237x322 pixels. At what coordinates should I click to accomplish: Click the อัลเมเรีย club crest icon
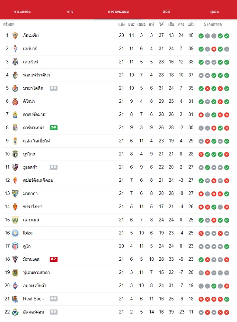click(15, 36)
